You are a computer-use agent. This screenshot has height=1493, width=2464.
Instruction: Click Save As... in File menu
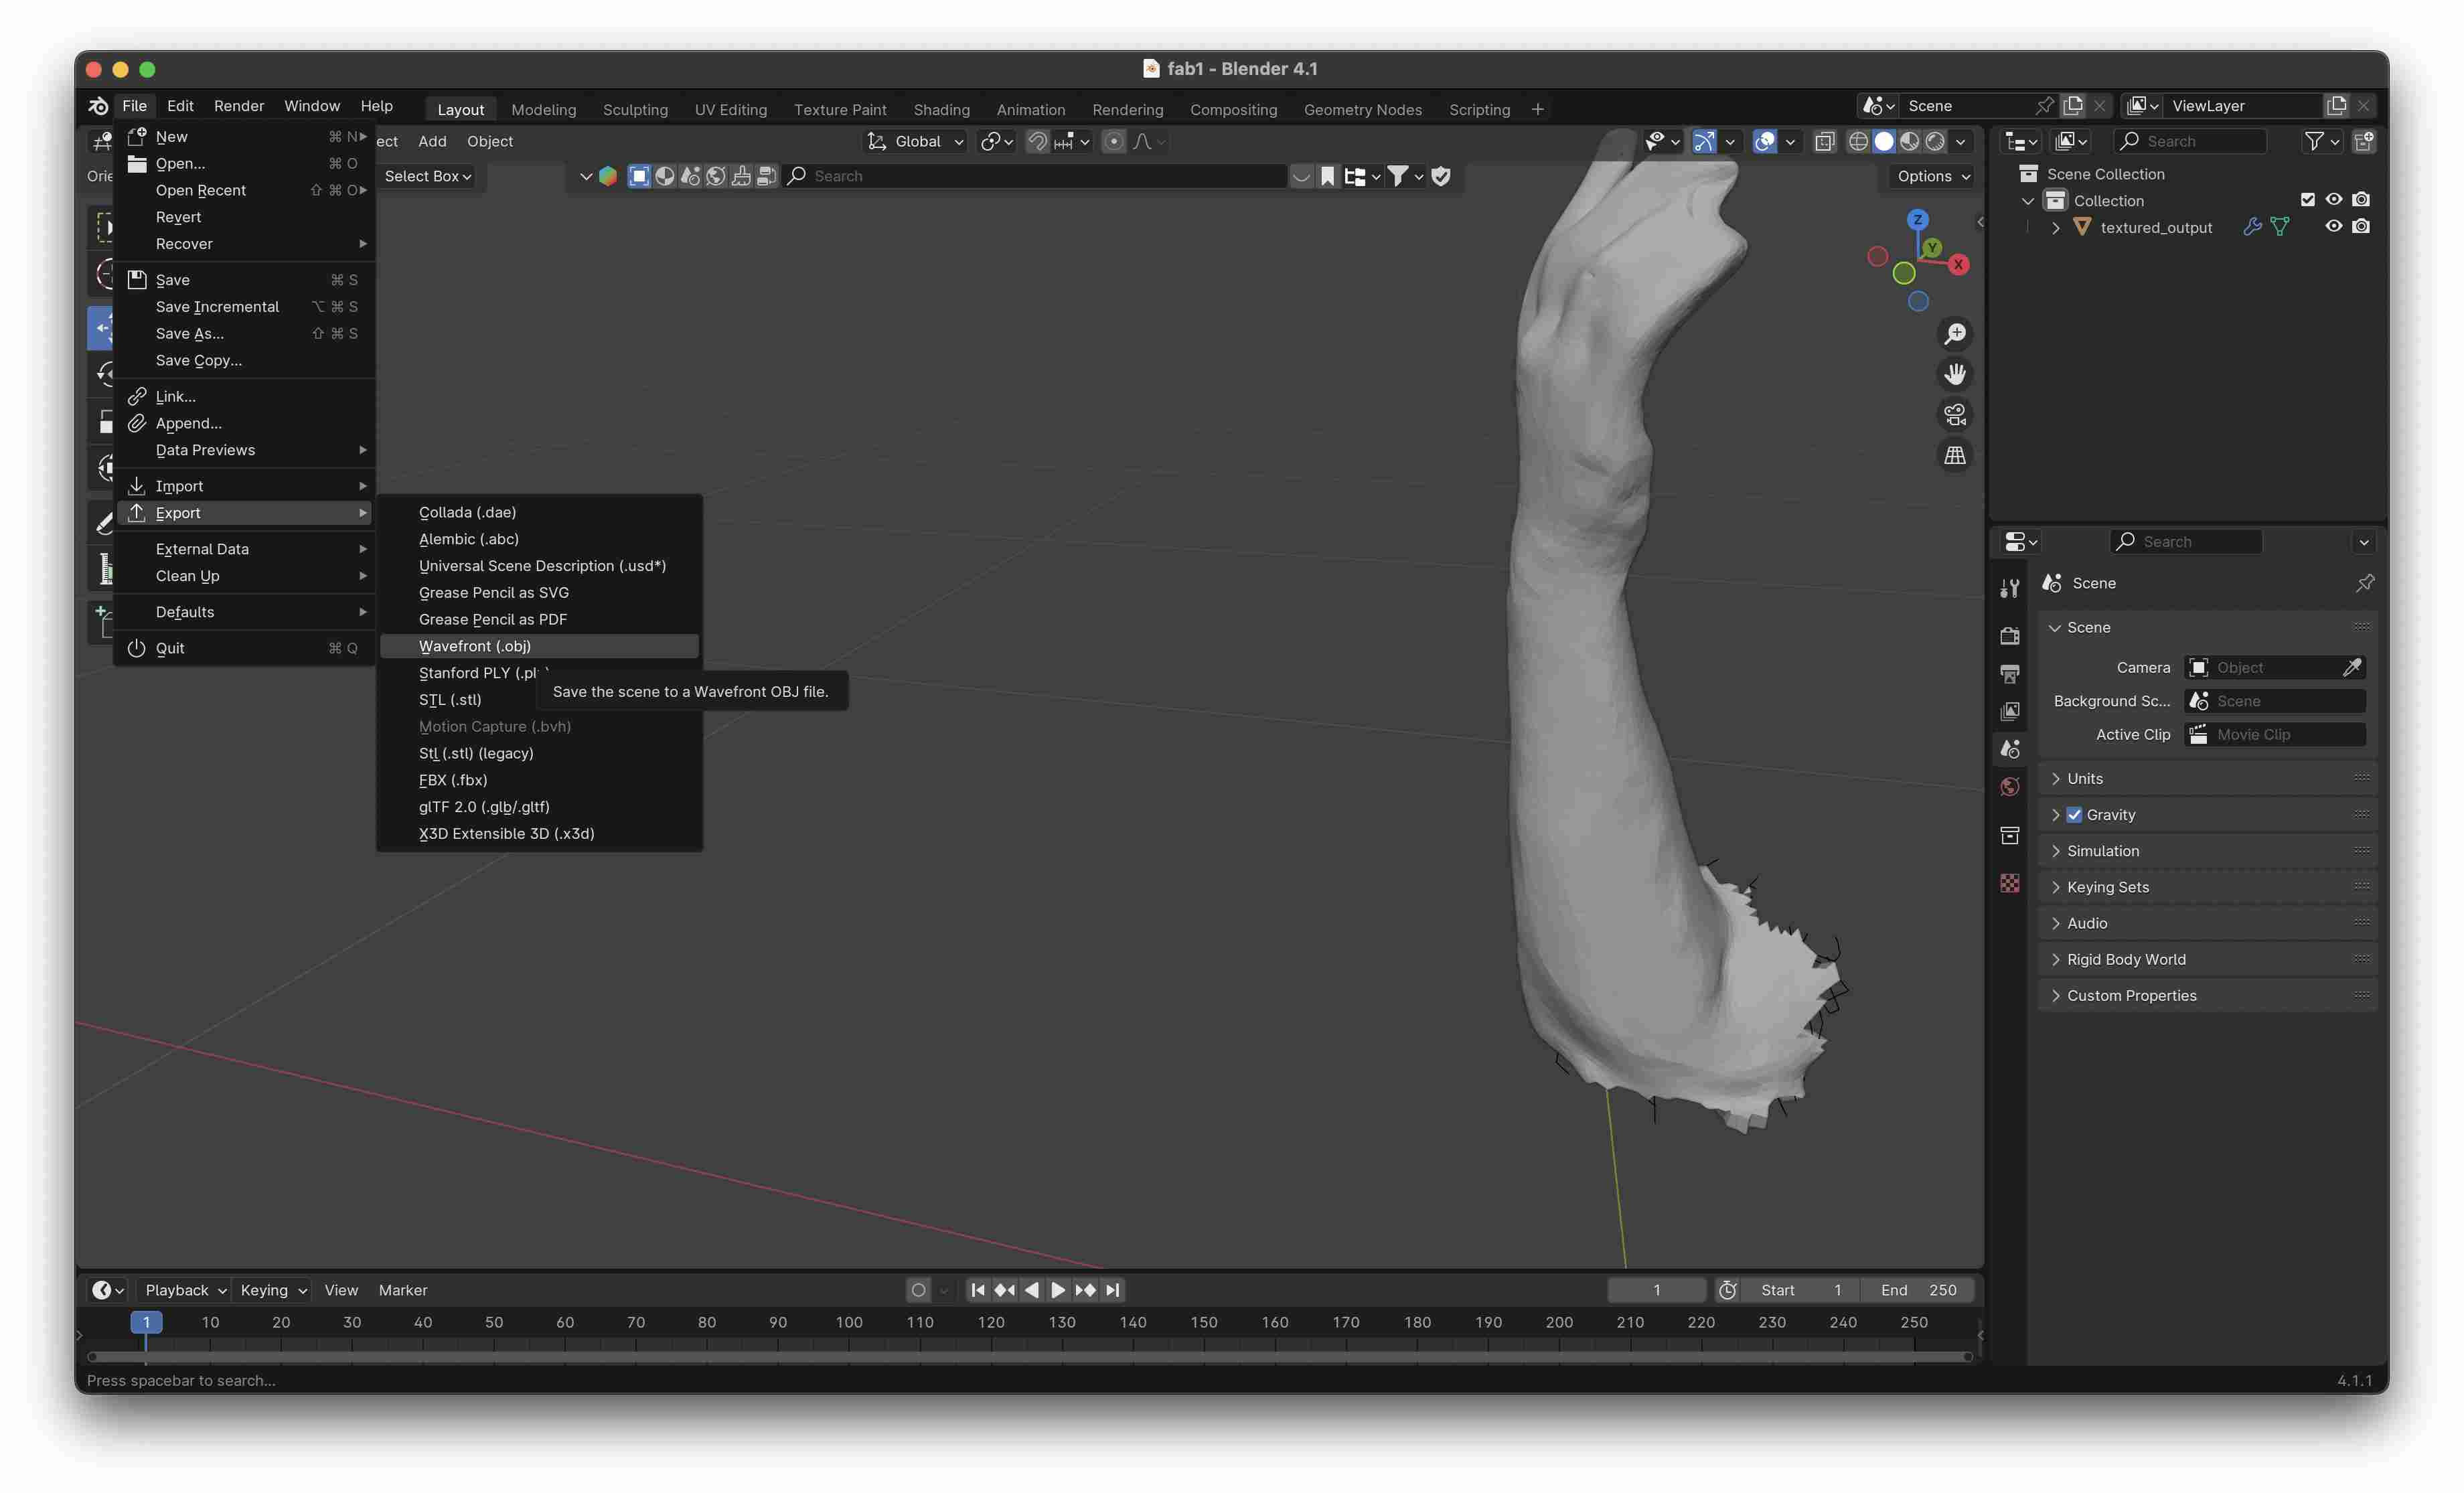[245, 333]
